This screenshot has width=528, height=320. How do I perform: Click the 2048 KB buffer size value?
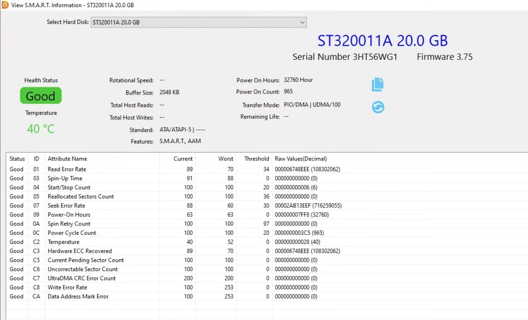[169, 92]
